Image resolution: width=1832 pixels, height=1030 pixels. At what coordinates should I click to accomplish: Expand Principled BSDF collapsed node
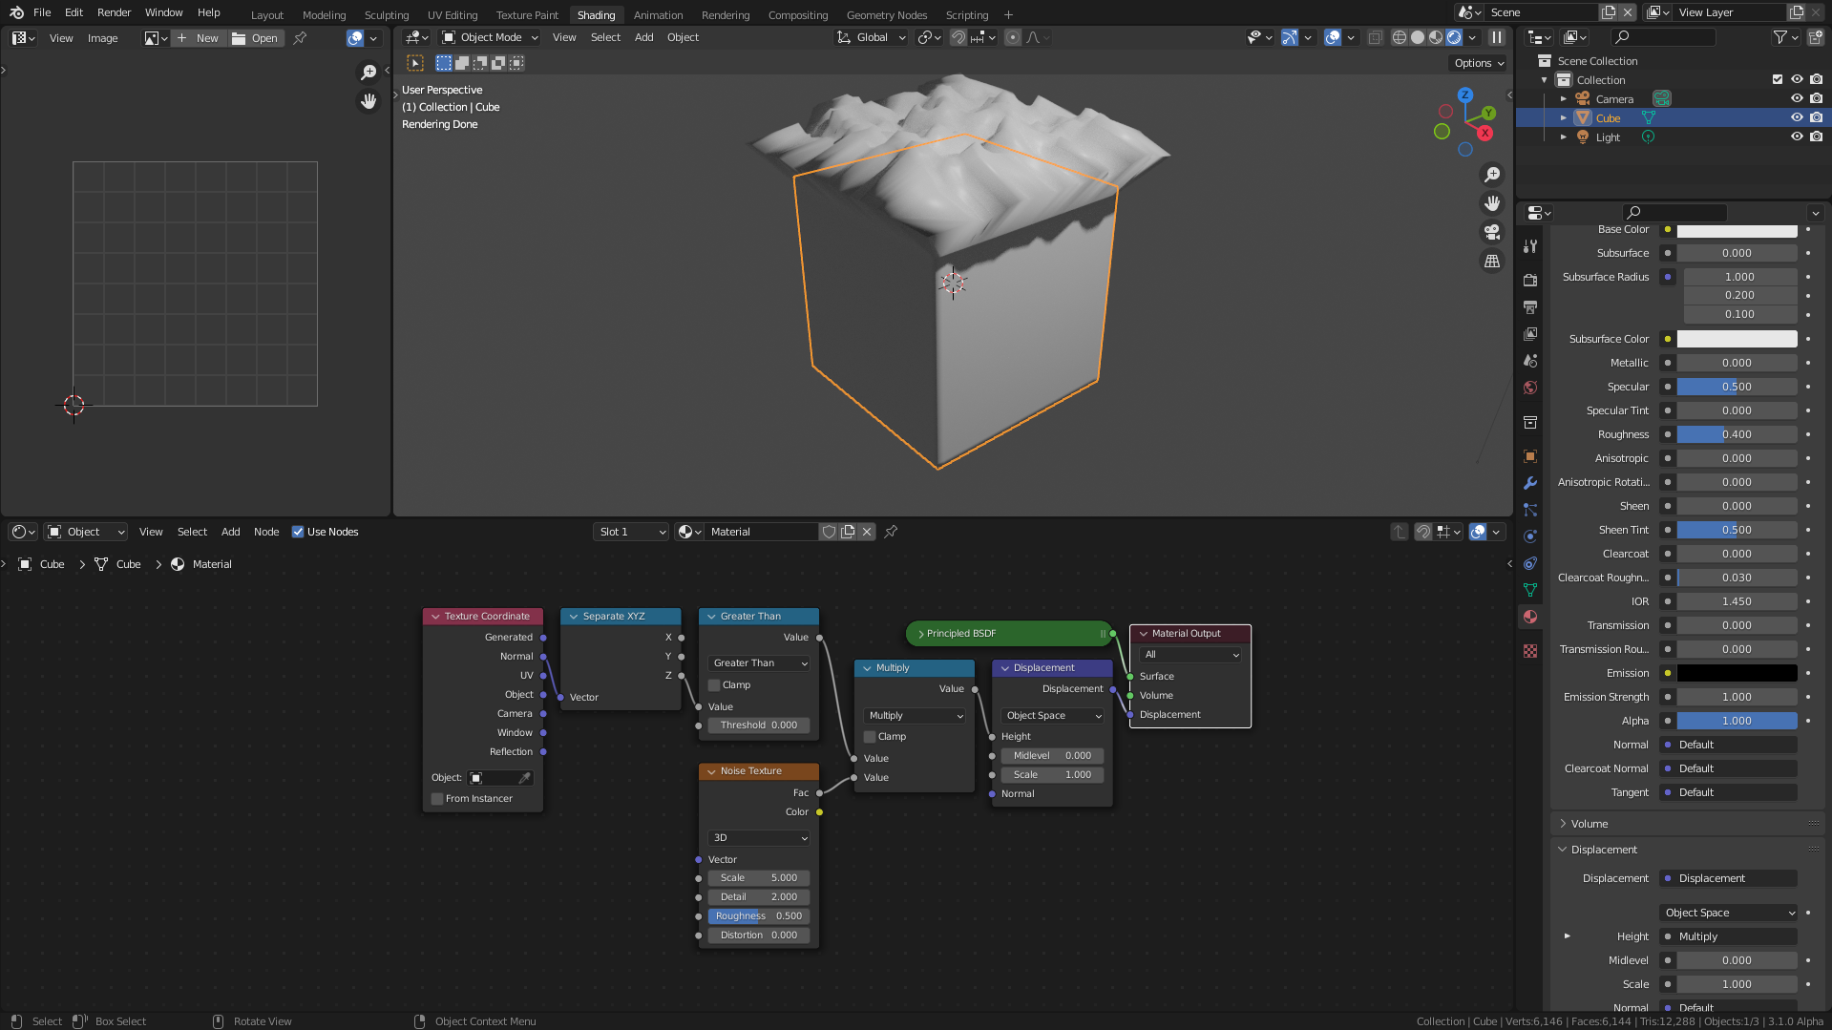click(x=921, y=634)
